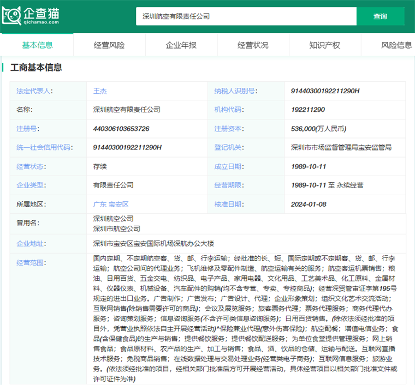Open the 宝安区 district link
The height and width of the screenshot is (385, 415).
coord(118,204)
